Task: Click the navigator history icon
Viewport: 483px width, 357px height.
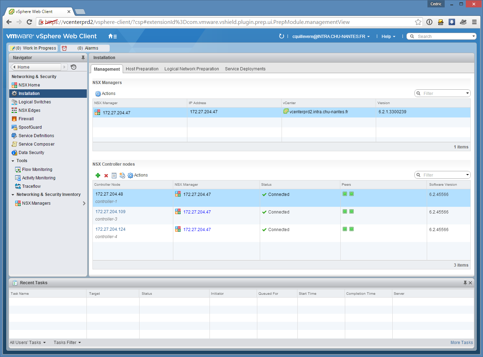Action: click(x=73, y=67)
